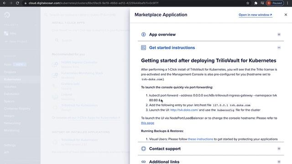
Task: Bookmark page with the star icon
Action: (248, 3)
